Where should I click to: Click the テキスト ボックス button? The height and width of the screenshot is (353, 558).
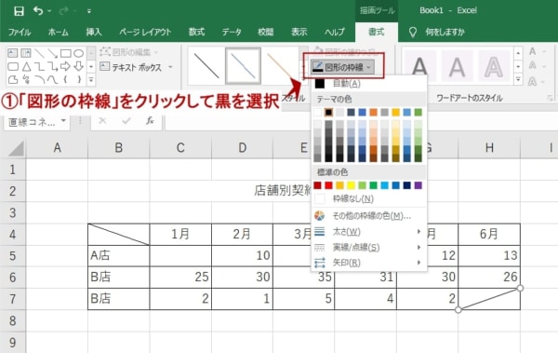pos(130,67)
